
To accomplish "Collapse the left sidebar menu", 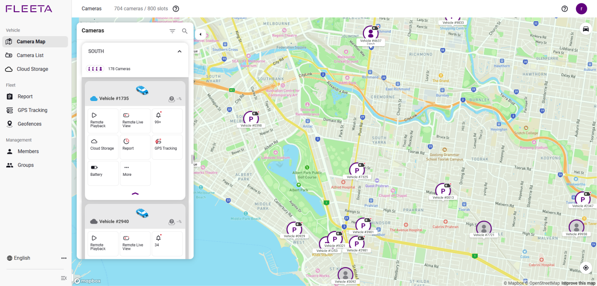I will click(x=64, y=278).
